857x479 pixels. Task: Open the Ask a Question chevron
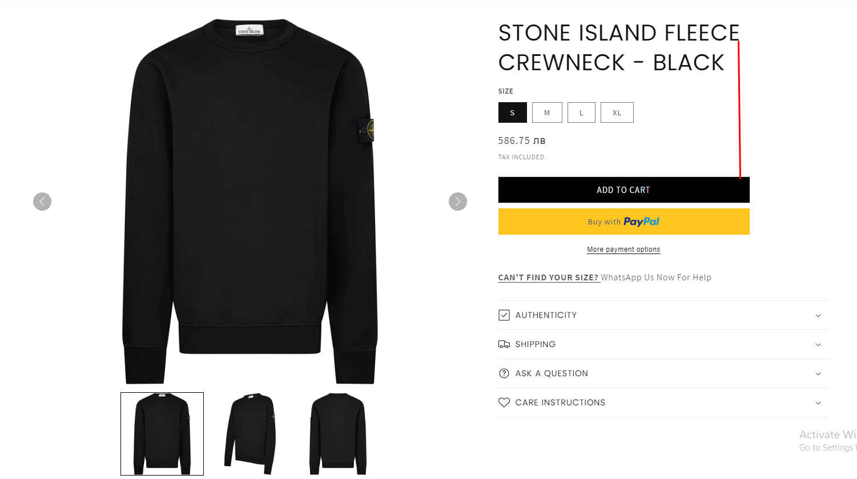(818, 374)
